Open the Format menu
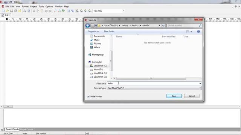Viewport: 241px width, 135px height. point(25,7)
